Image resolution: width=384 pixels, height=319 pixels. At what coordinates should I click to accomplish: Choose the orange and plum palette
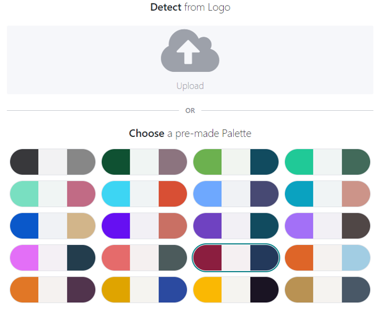(53, 289)
